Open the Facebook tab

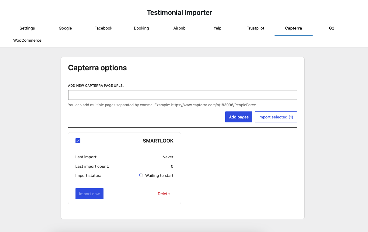click(103, 28)
